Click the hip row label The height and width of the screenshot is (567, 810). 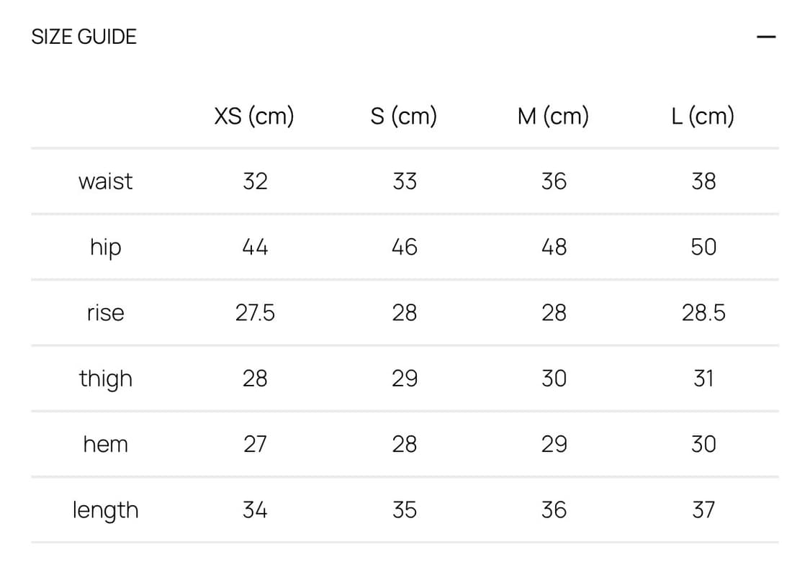click(105, 248)
